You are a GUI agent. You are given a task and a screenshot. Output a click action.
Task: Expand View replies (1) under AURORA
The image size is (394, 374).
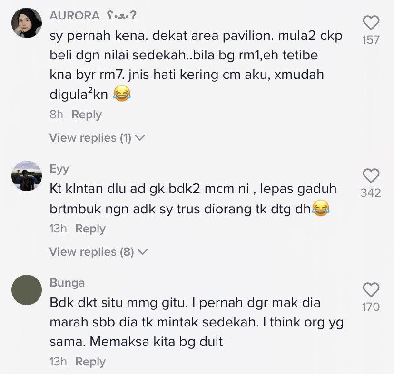97,138
